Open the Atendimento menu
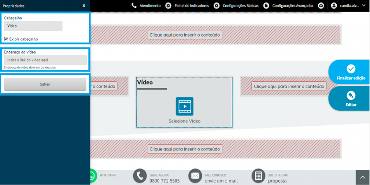 146,6
